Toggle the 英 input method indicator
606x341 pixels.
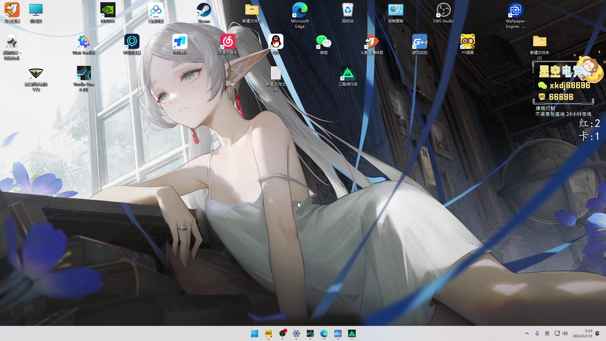click(547, 333)
